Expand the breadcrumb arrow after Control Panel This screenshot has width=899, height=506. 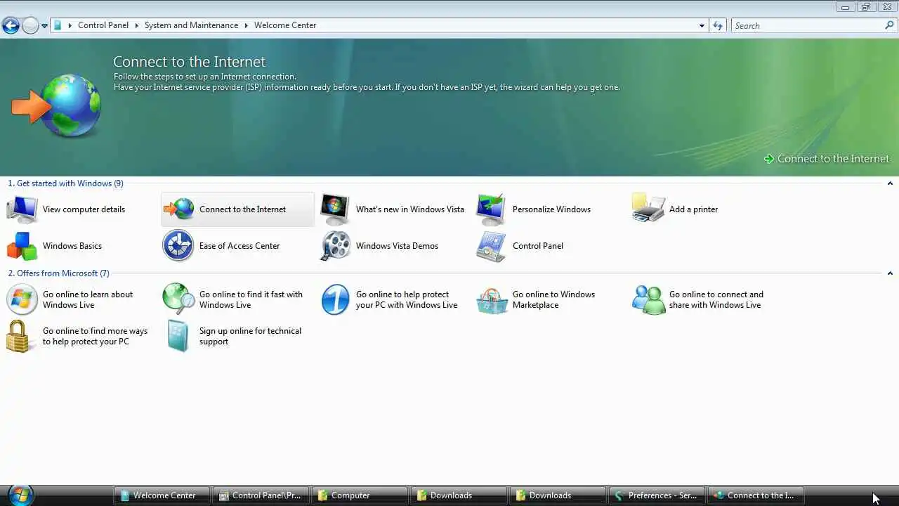137,25
